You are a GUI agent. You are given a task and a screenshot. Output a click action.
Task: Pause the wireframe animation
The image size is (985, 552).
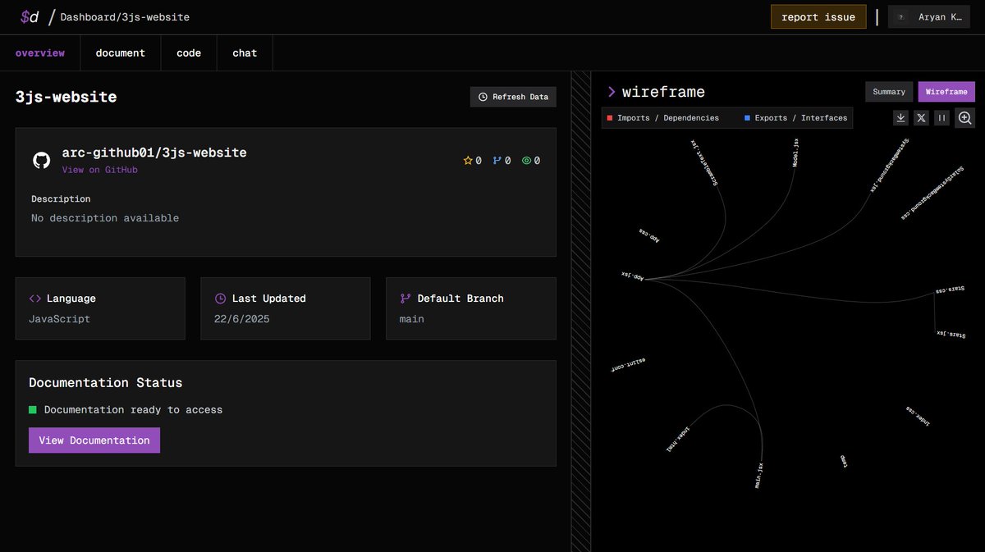click(941, 118)
